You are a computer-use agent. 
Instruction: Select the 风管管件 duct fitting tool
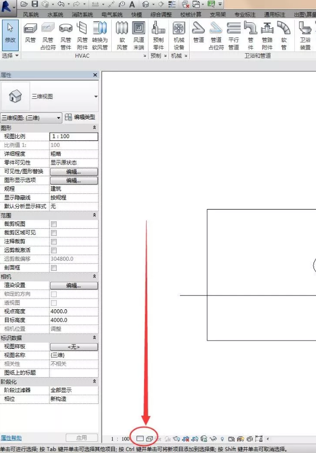click(x=66, y=35)
